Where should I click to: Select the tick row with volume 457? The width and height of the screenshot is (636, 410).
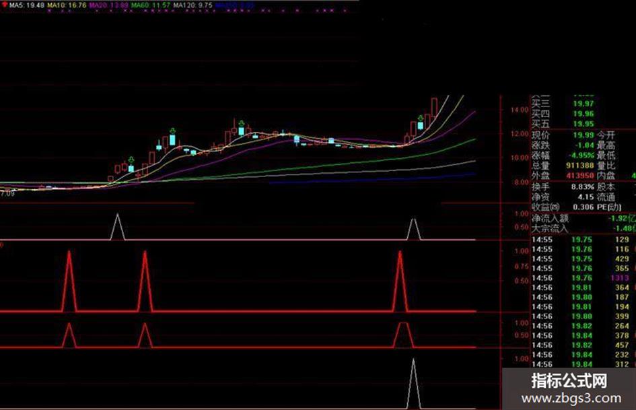[584, 345]
